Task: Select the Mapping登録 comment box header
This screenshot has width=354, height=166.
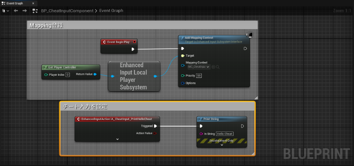Action: pyautogui.click(x=142, y=25)
